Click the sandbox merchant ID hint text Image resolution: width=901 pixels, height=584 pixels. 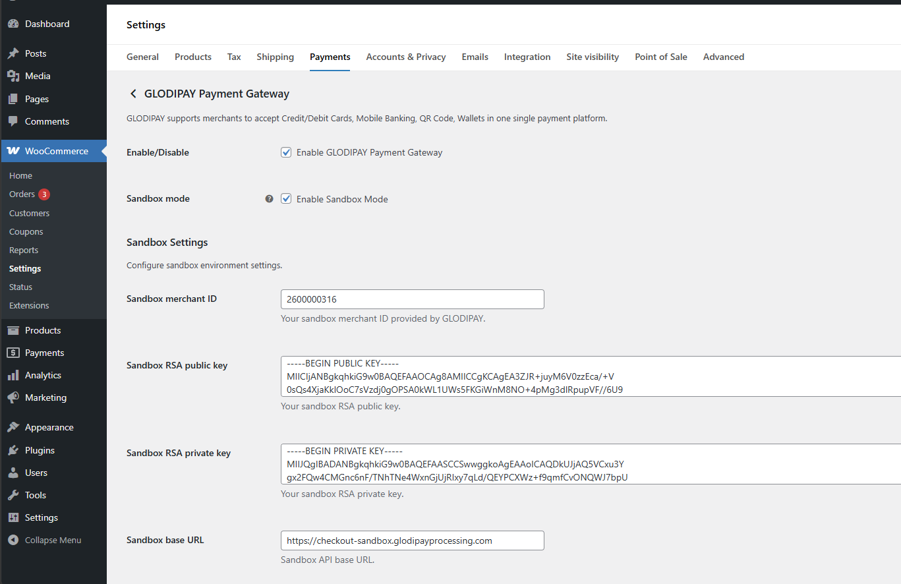pyautogui.click(x=383, y=318)
